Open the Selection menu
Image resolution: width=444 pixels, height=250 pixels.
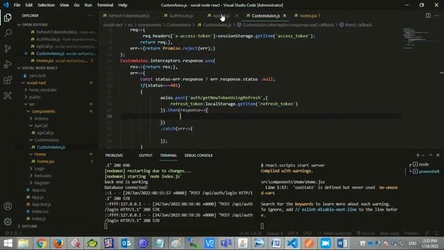click(46, 5)
